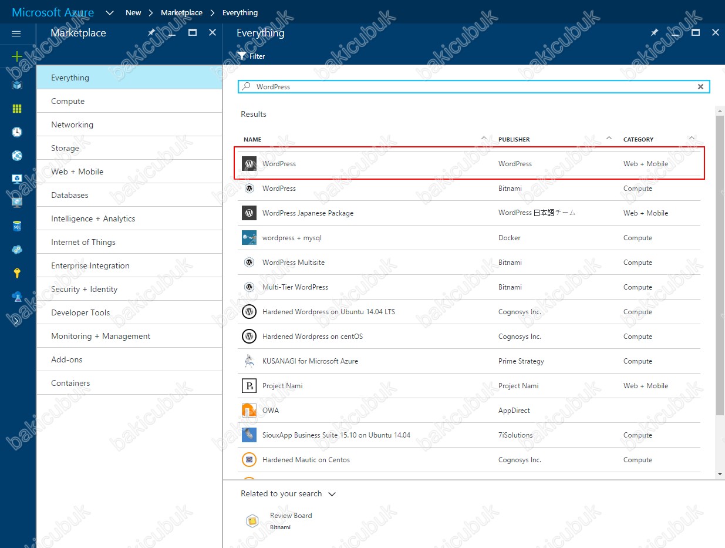Select the Everything category in Marketplace list
This screenshot has height=548, width=725.
point(129,78)
